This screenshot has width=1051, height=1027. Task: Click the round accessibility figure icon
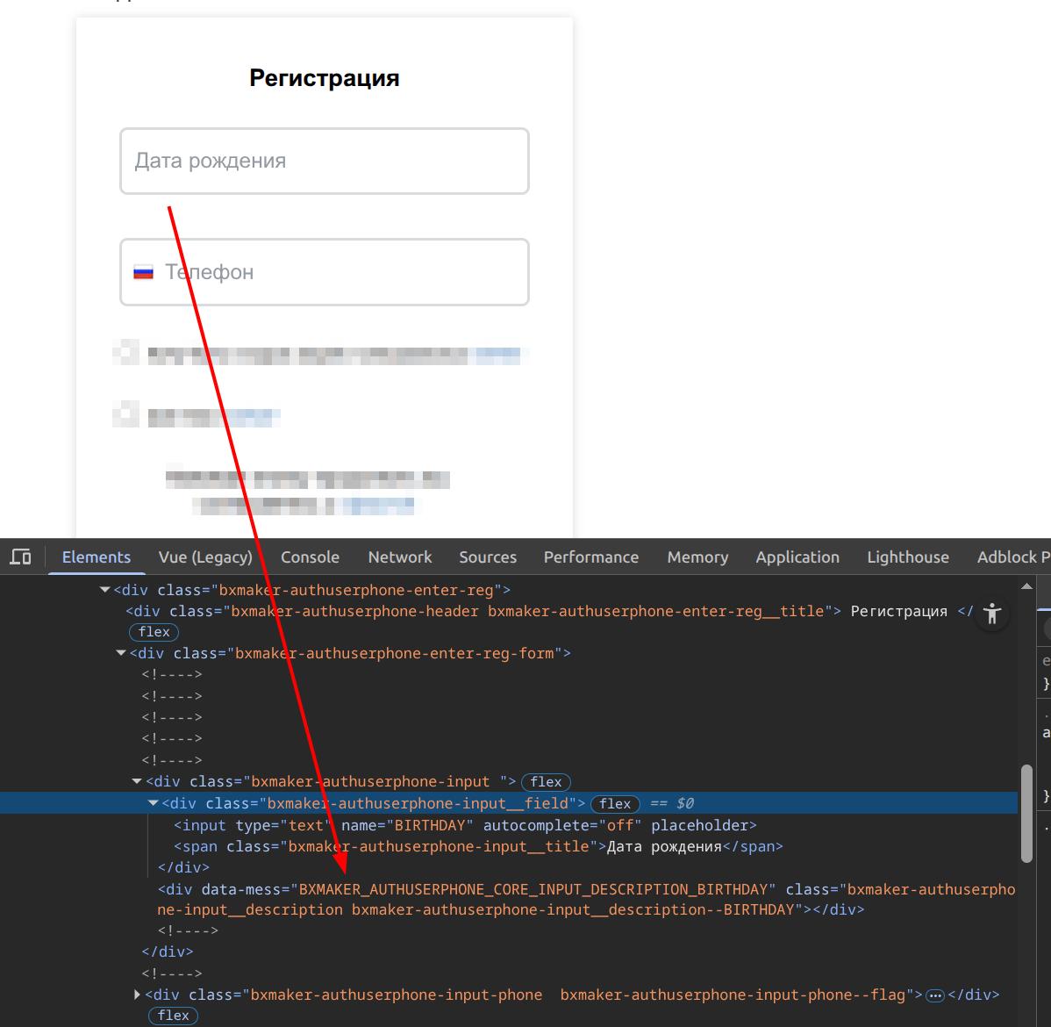(x=992, y=614)
